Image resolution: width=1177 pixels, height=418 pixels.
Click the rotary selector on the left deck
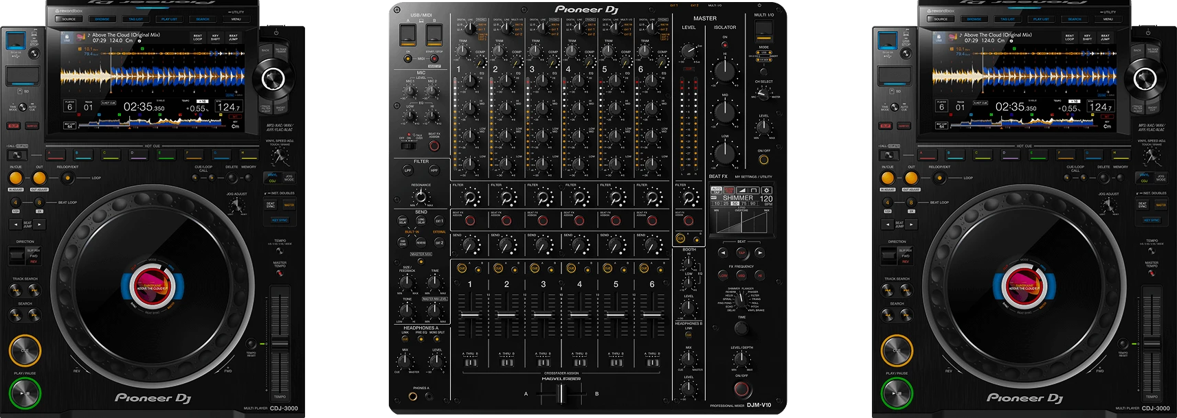click(273, 78)
